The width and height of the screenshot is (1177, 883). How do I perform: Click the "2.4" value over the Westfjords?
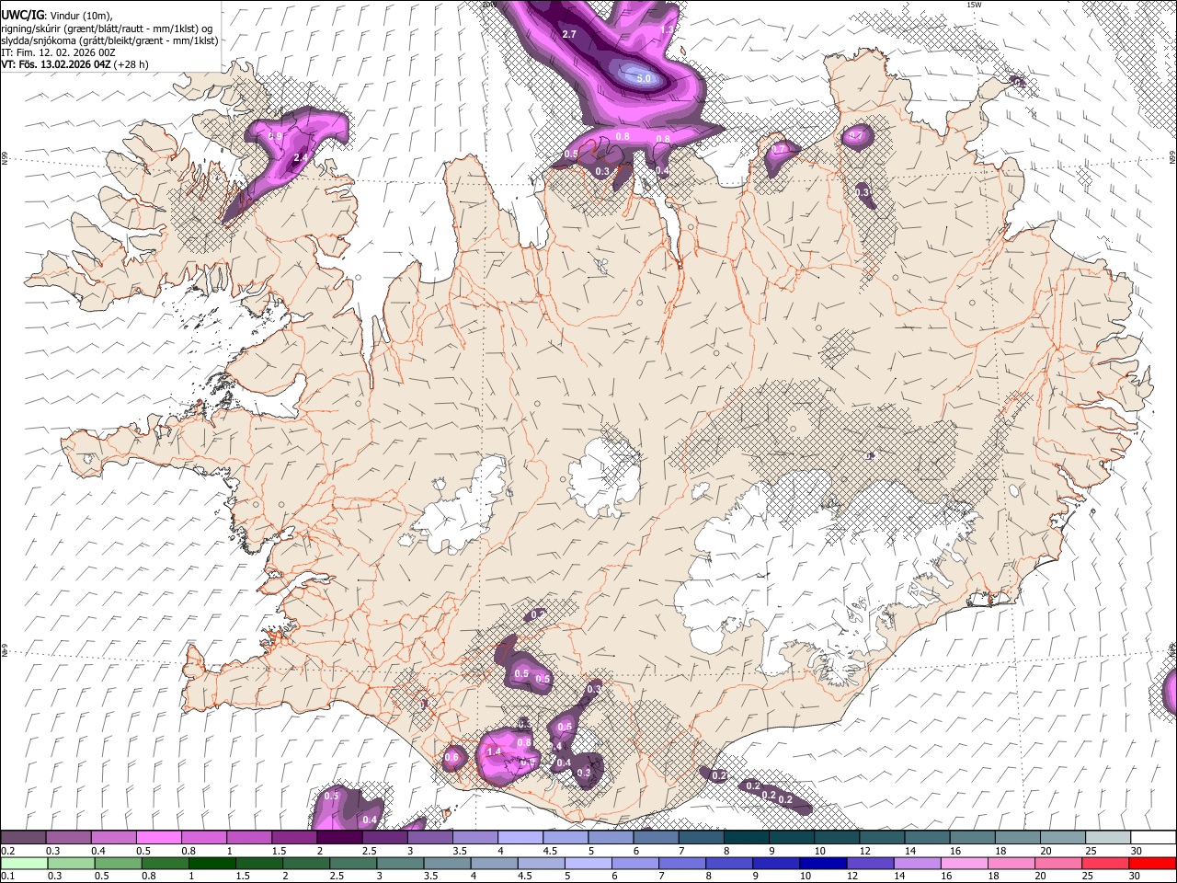pyautogui.click(x=300, y=158)
